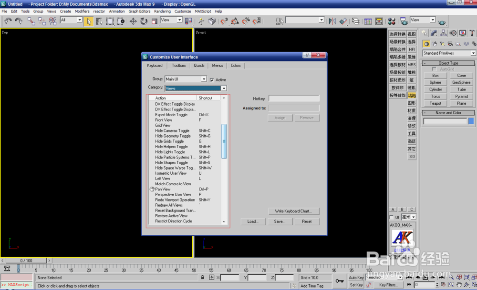Toggle Angle Snap icon
The height and width of the screenshot is (290, 477).
tap(235, 21)
